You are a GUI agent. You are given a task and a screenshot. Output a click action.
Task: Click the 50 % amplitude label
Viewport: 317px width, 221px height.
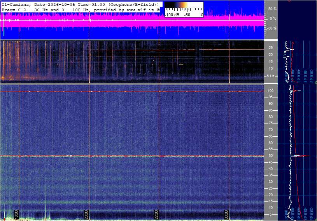[x=272, y=9]
